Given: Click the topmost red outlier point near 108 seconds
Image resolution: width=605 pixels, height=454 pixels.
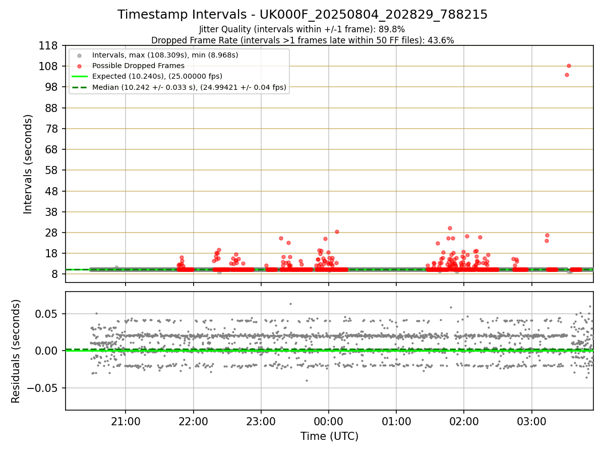Looking at the screenshot, I should coord(569,66).
